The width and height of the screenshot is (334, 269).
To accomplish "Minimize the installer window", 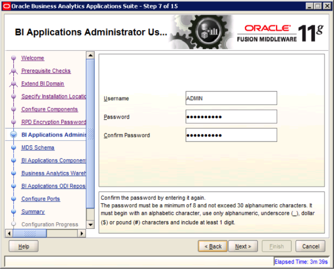I will tap(310, 6).
